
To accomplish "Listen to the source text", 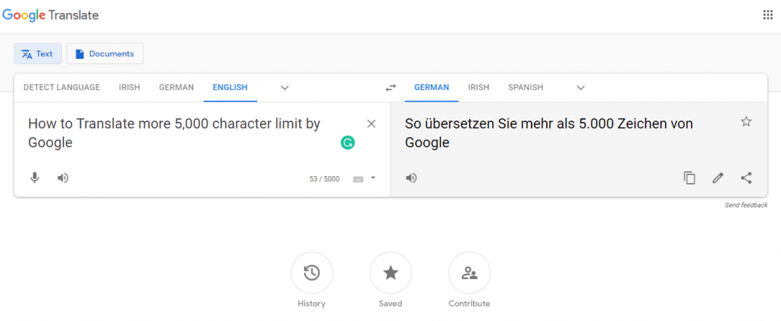I will (x=63, y=178).
